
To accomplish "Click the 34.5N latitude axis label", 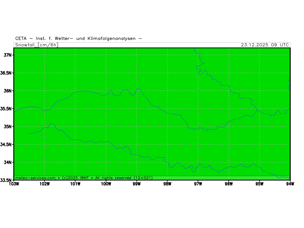I will pos(7,144).
